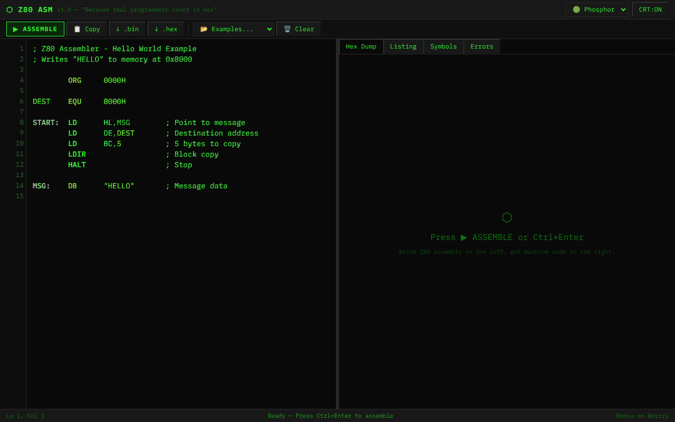Click the "HELLO" string literal
The height and width of the screenshot is (422, 675).
[x=119, y=186]
